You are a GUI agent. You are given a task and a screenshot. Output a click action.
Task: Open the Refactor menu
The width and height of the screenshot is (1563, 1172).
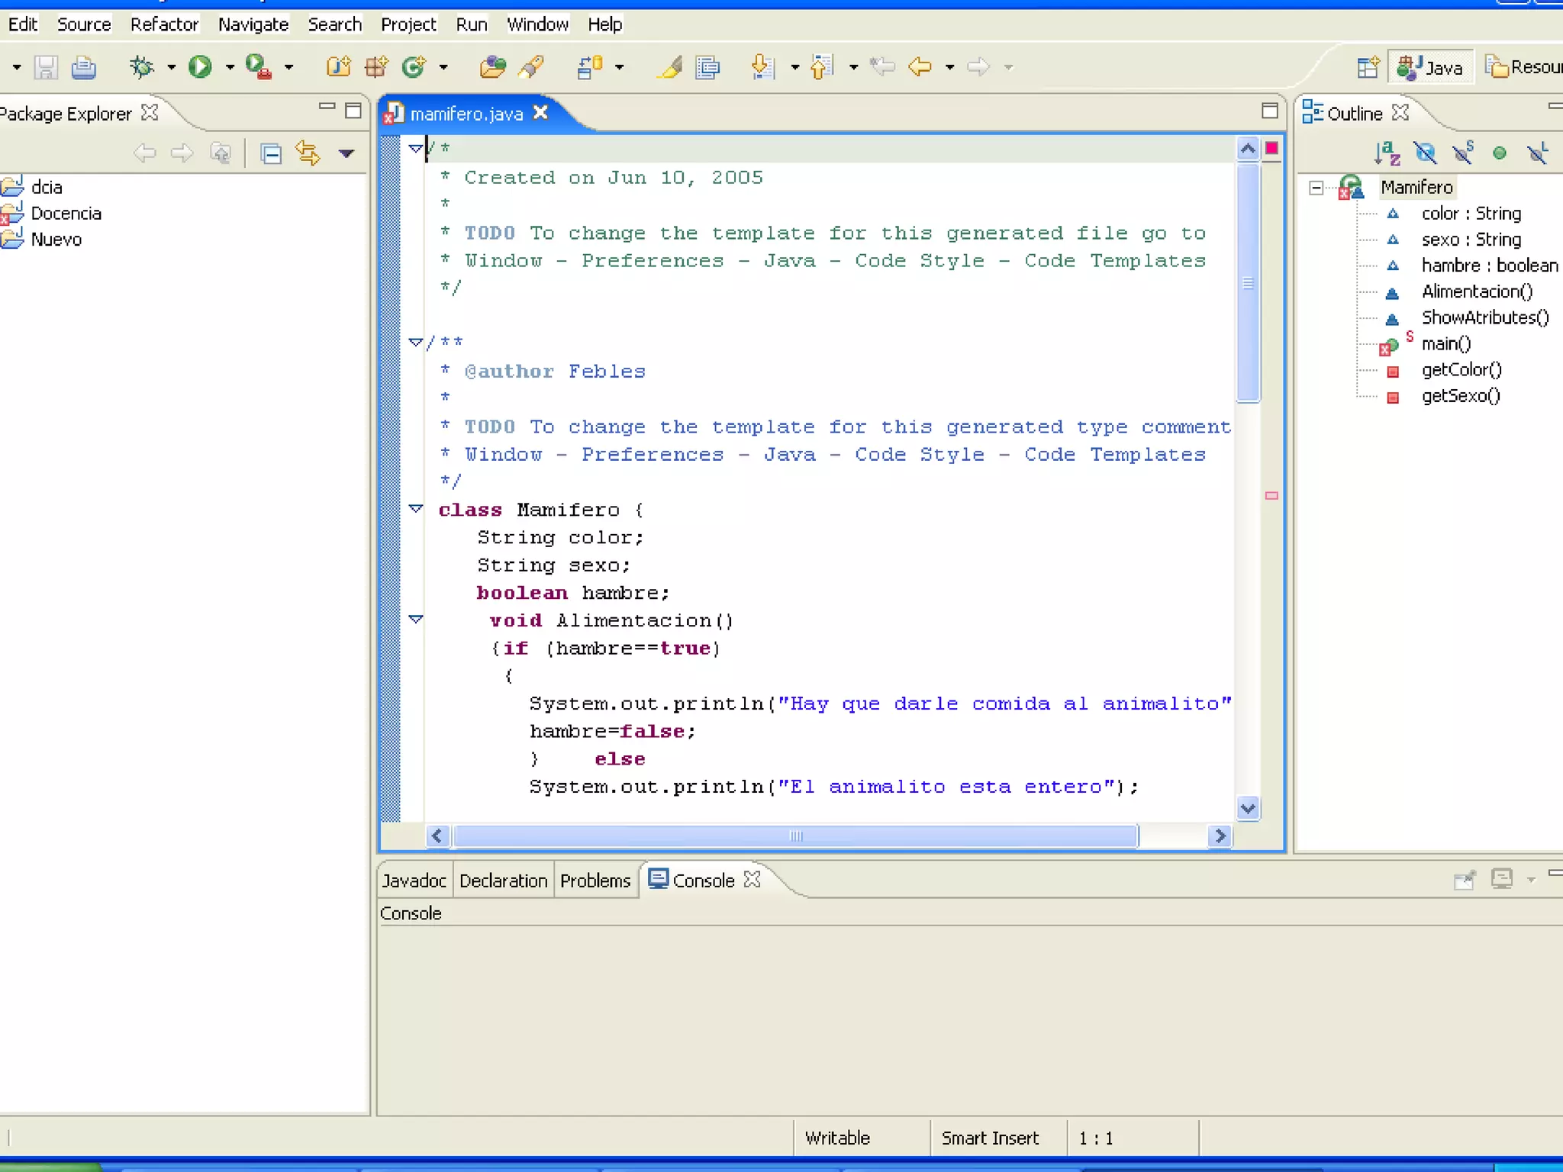pyautogui.click(x=164, y=24)
